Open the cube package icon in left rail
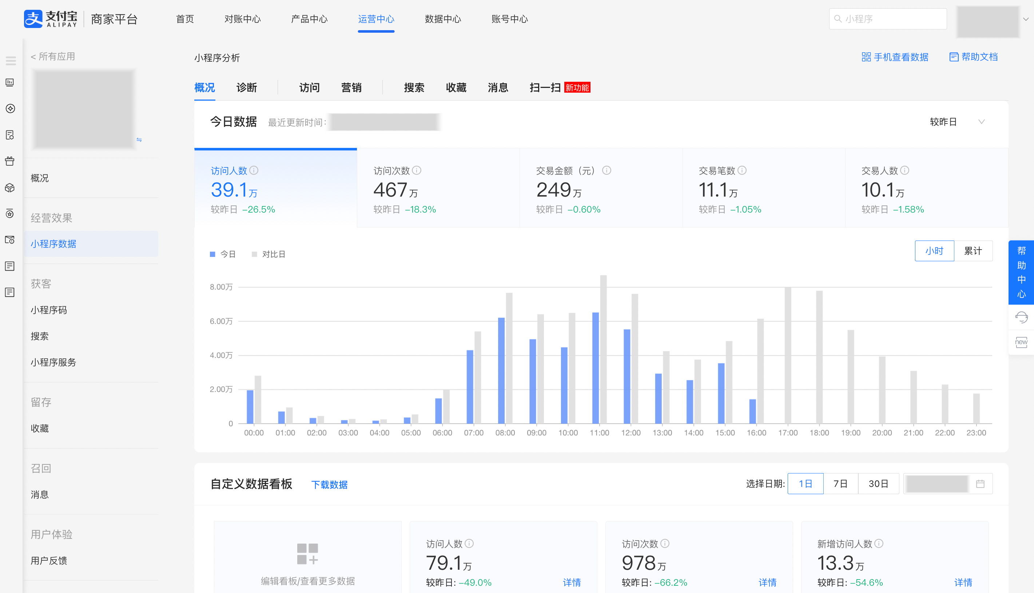 (x=10, y=187)
